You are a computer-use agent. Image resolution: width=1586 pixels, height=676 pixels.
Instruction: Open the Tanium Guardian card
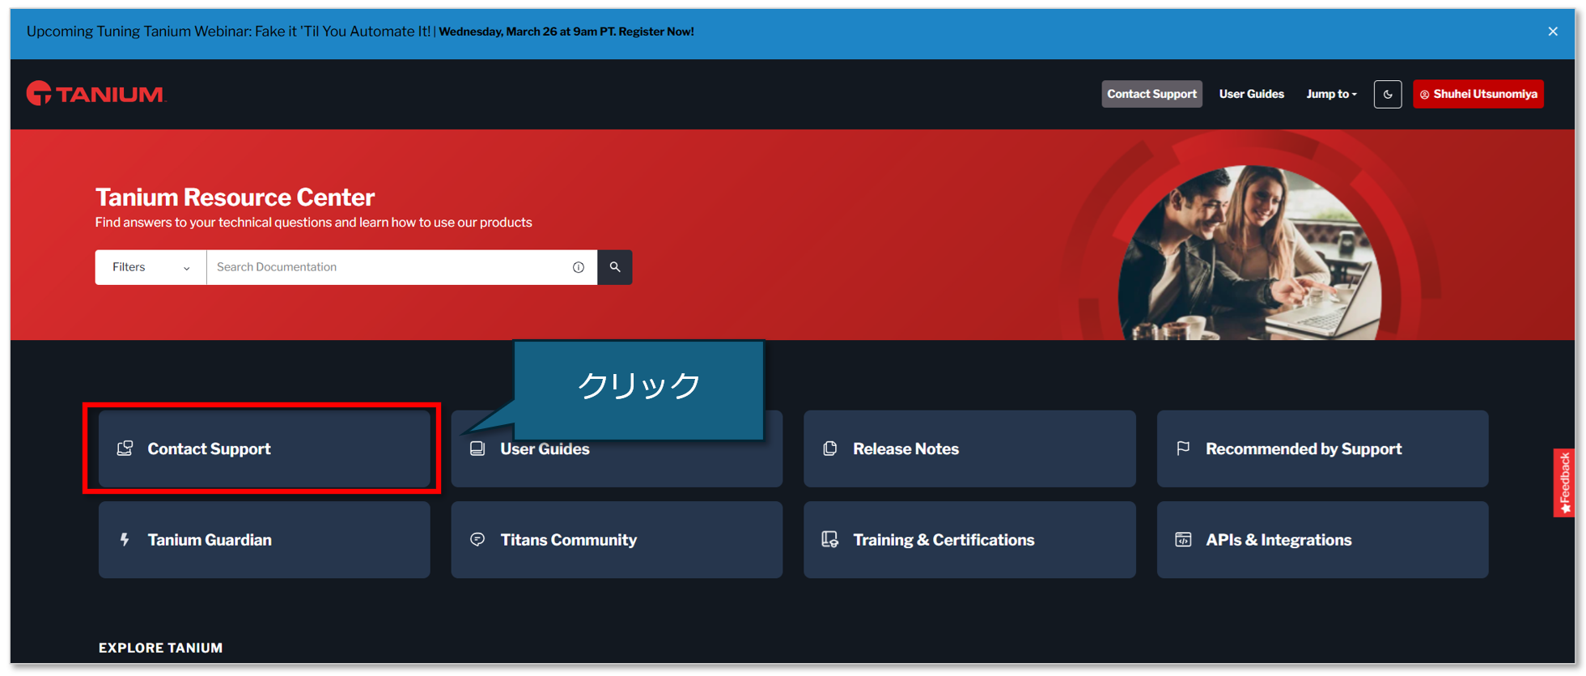click(265, 539)
